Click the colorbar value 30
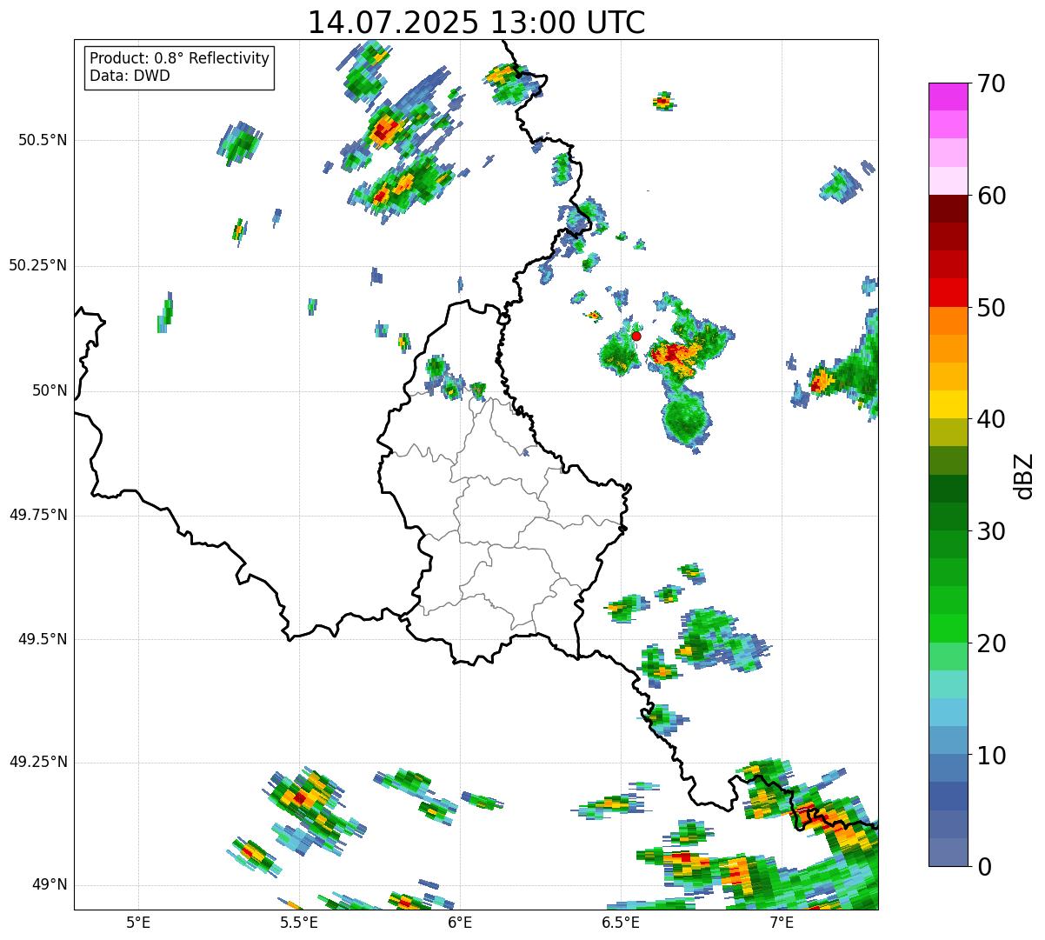1045x940 pixels. [x=991, y=531]
